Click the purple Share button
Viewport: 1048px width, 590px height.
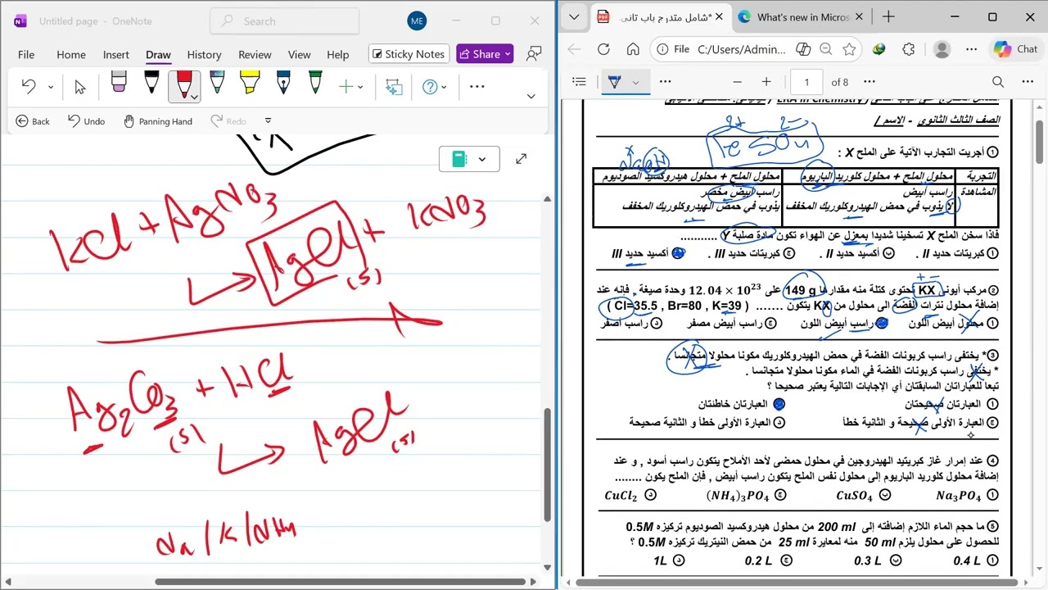[x=485, y=54]
